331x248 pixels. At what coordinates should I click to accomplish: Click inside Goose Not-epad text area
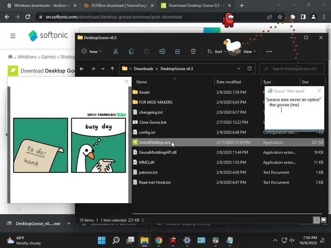(294, 113)
